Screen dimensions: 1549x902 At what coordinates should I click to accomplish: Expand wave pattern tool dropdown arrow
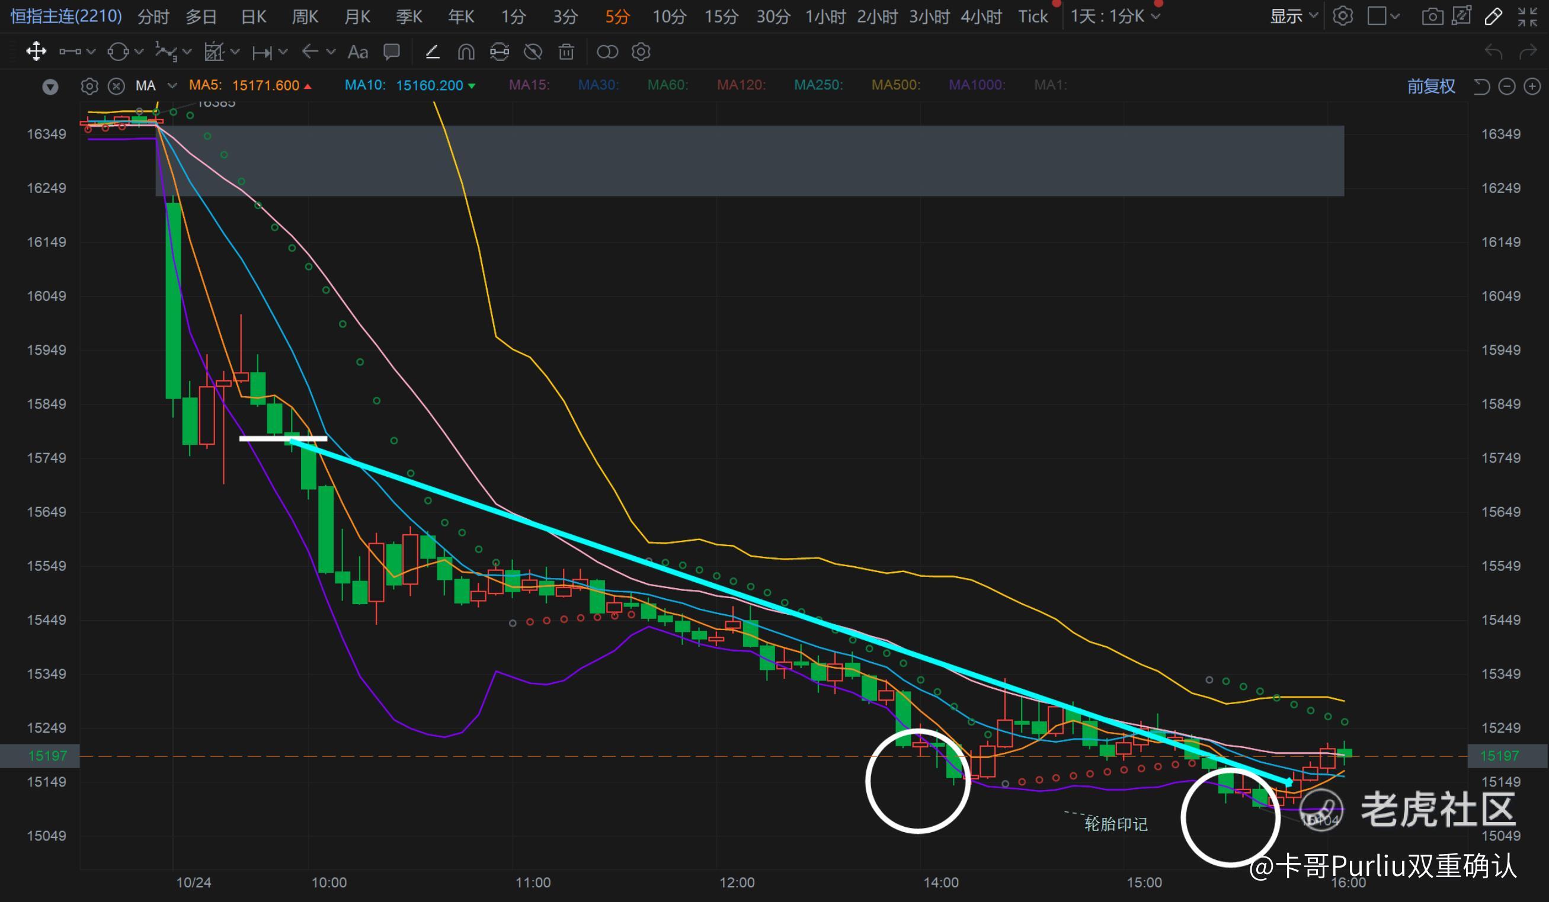point(187,52)
